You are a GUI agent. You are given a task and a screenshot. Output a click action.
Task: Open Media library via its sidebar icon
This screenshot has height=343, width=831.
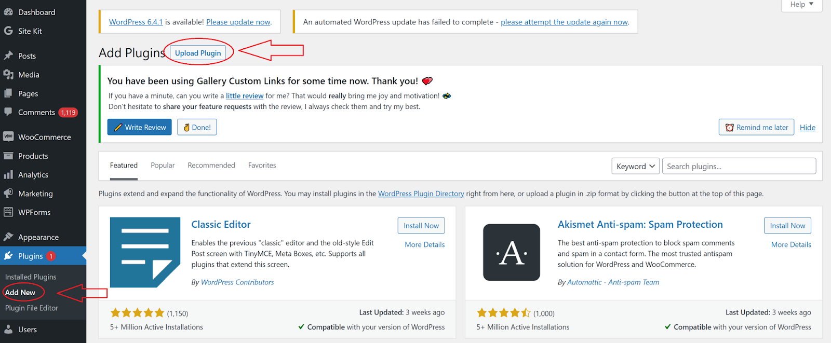tap(8, 75)
